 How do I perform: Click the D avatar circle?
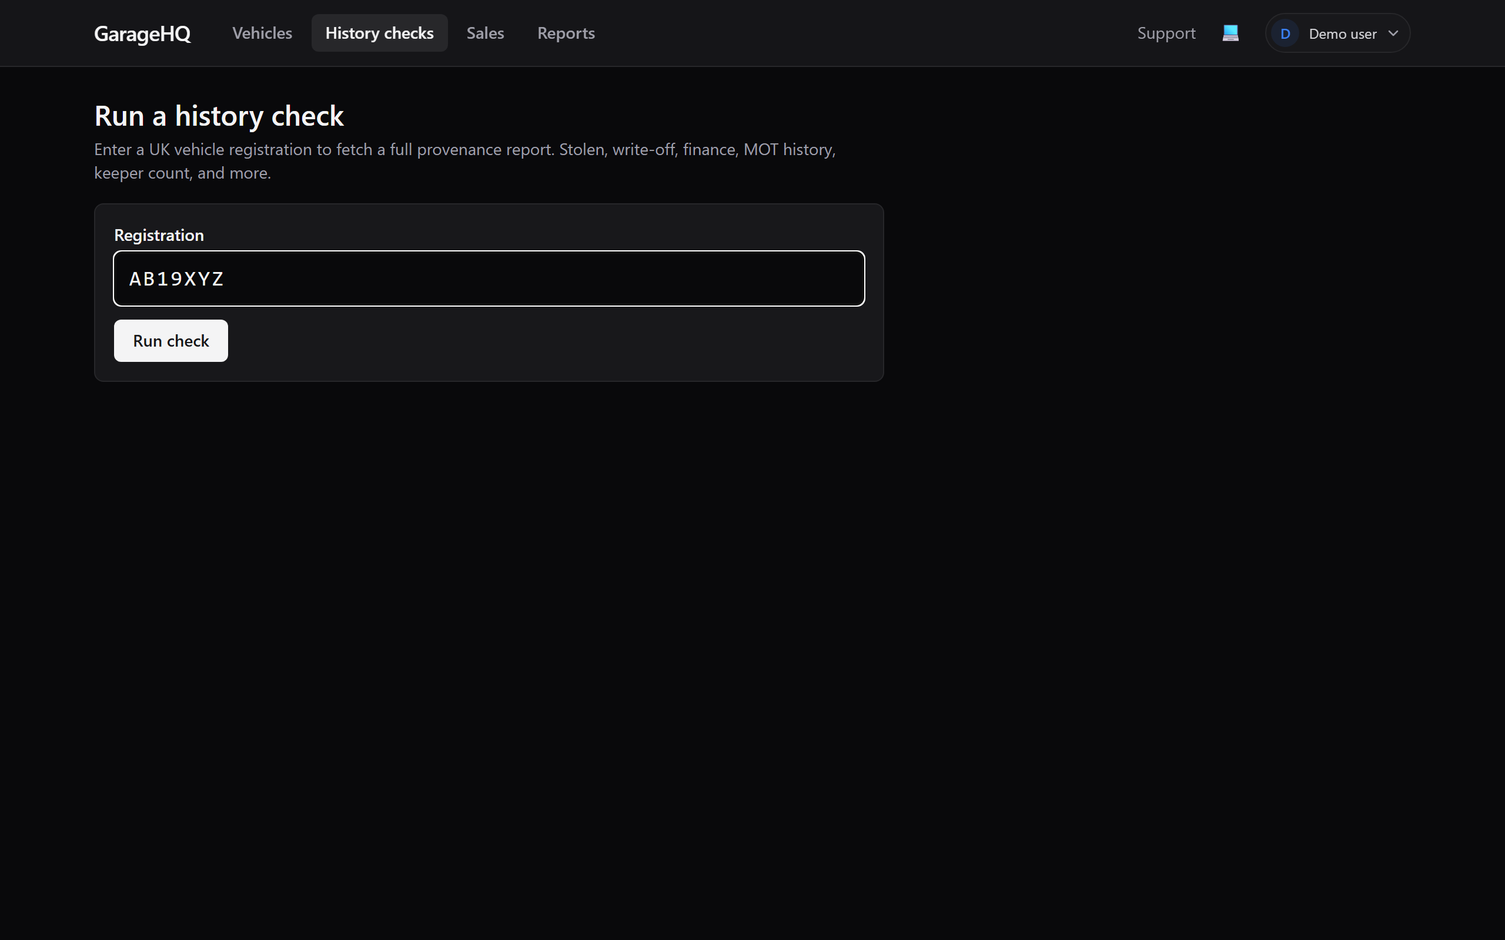(1285, 33)
